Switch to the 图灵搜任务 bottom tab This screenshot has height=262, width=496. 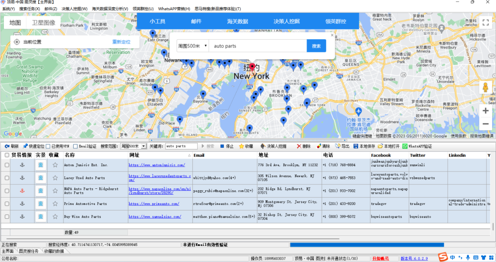[x=29, y=251]
